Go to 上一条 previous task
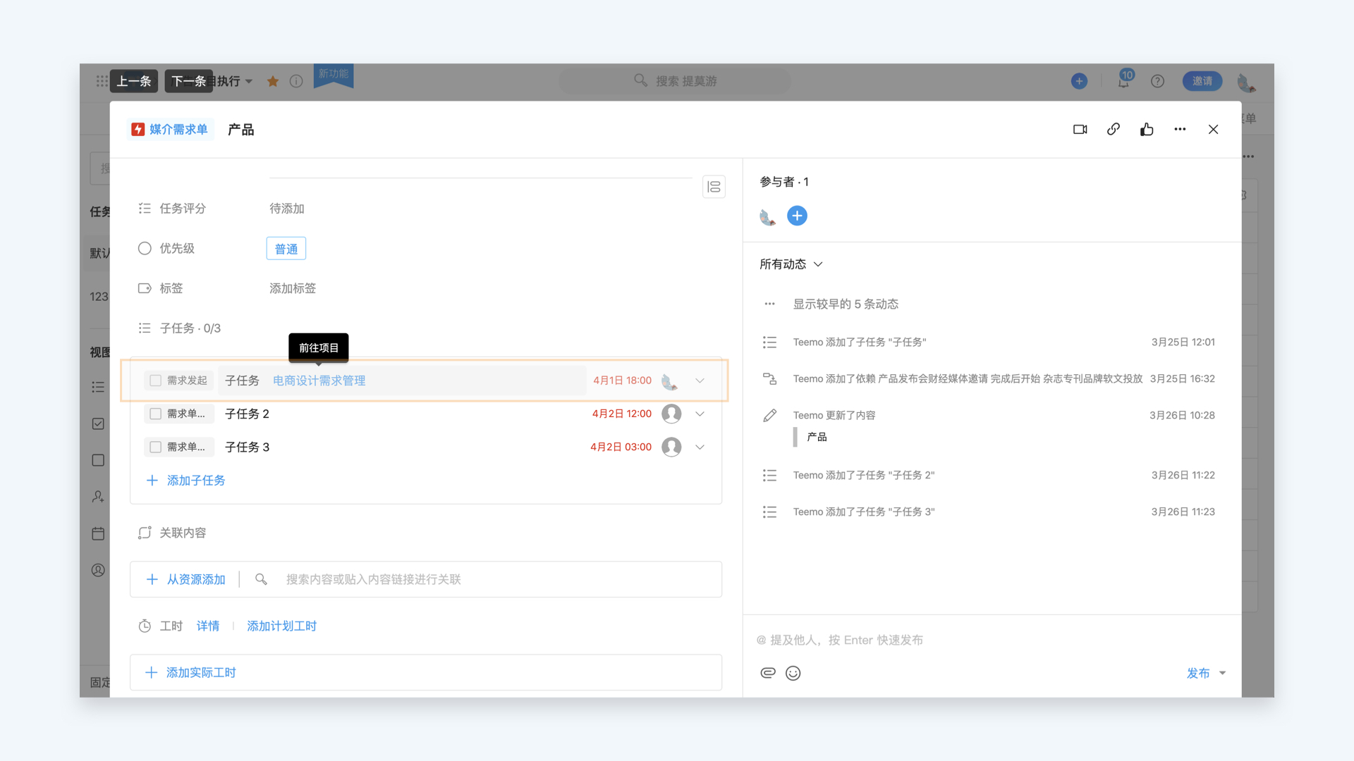This screenshot has height=761, width=1354. pos(134,81)
